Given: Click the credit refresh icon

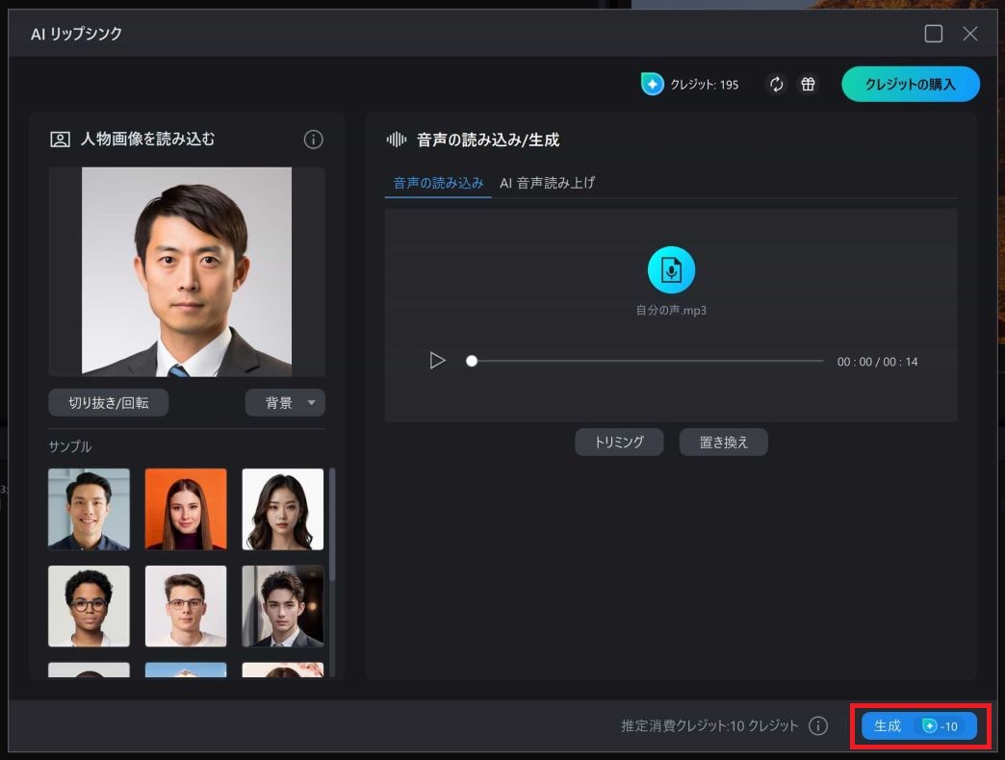Looking at the screenshot, I should (x=776, y=84).
